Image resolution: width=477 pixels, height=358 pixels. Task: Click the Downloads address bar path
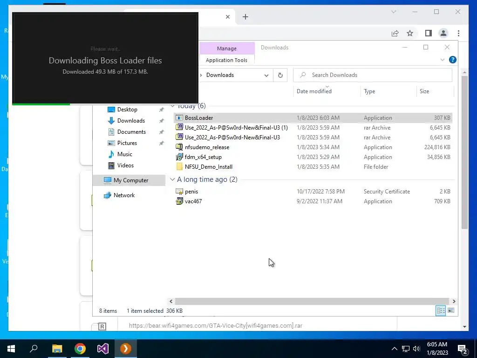pos(220,75)
